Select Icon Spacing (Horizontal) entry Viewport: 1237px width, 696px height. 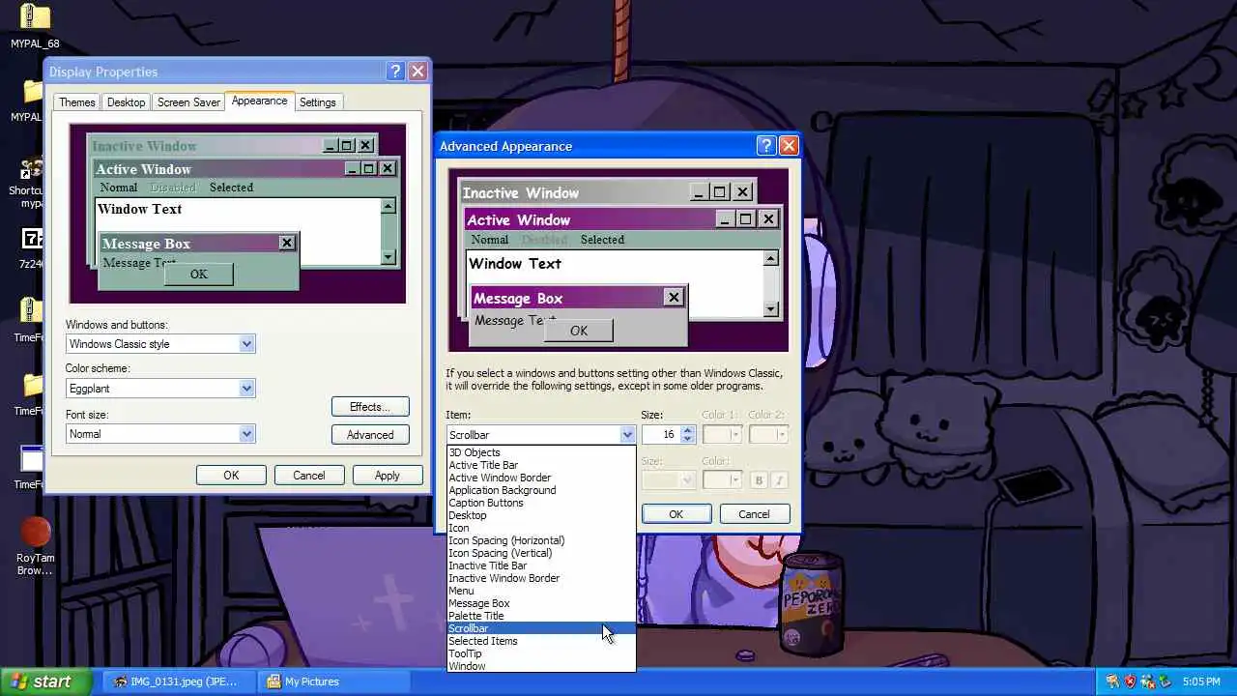pos(541,540)
